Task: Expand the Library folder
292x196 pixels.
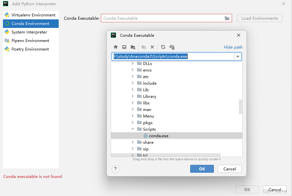Action: [132, 96]
